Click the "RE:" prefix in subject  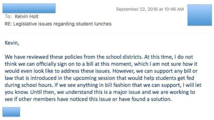(x=9, y=24)
